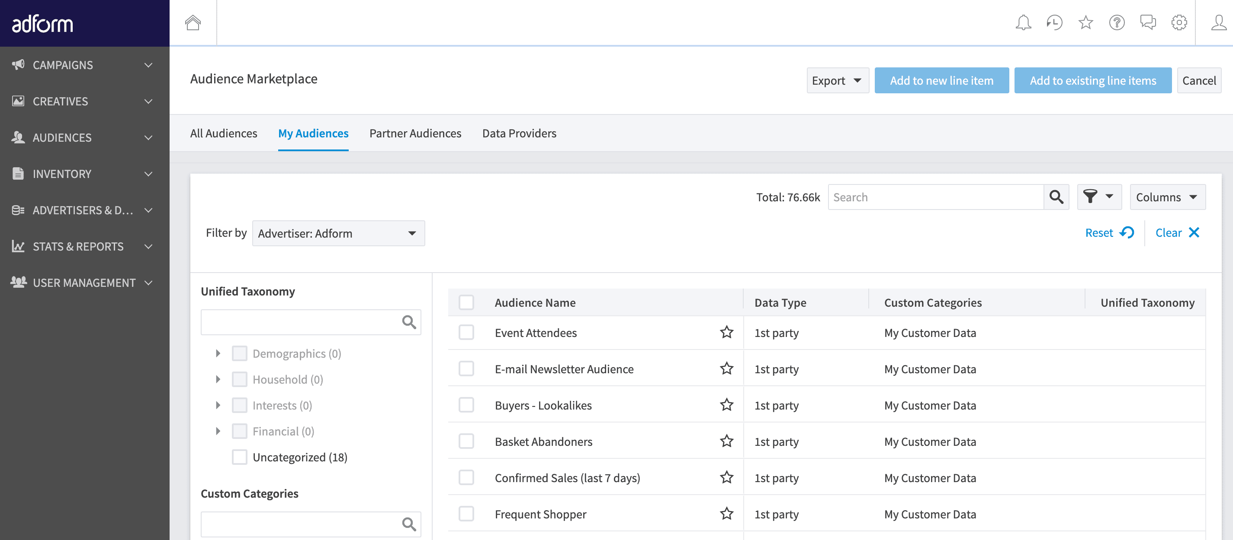Click the Cancel button

(1199, 80)
